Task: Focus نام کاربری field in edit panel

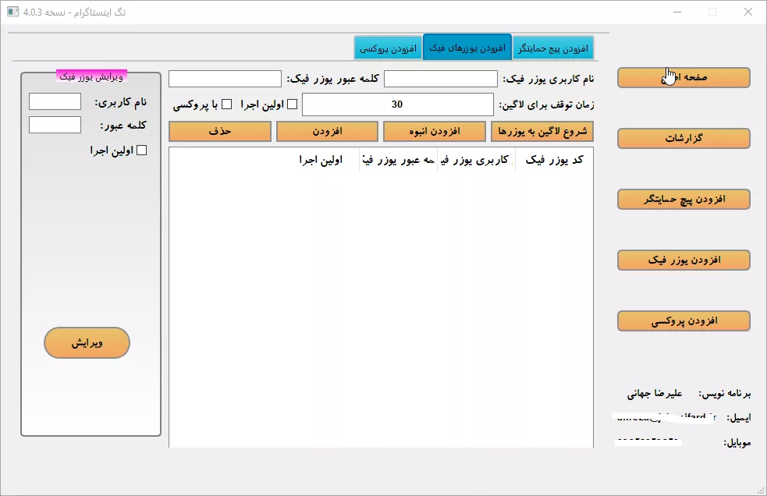Action: [55, 101]
